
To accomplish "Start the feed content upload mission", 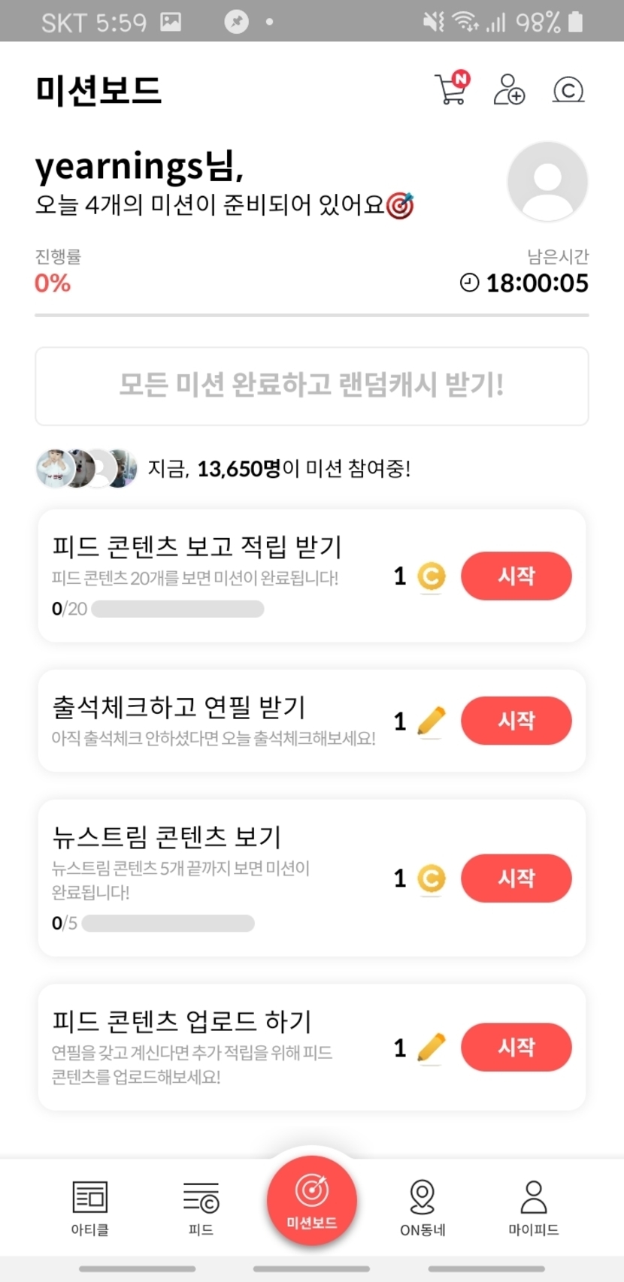I will (x=516, y=1047).
